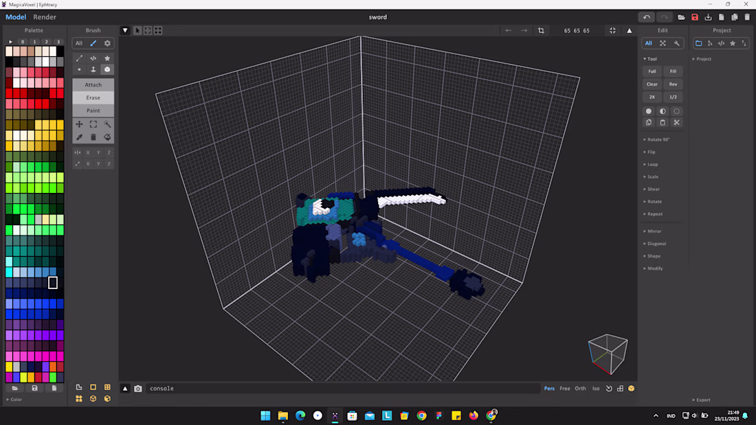Click the export download icon in top bar

click(x=708, y=17)
